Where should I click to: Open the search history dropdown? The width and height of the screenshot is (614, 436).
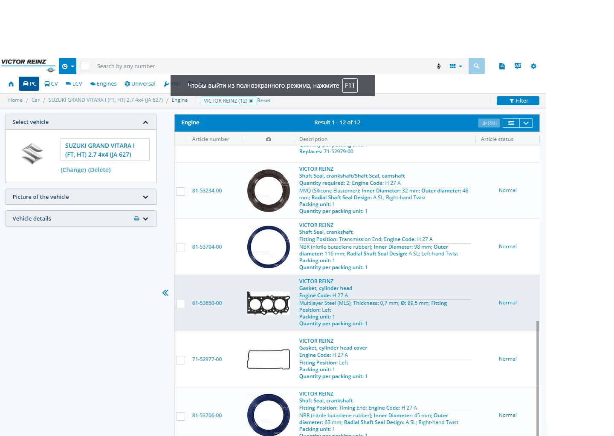tap(67, 66)
